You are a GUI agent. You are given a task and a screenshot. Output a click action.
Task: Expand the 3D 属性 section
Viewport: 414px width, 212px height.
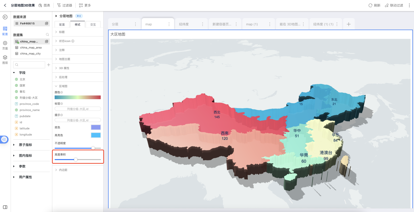pos(64,68)
